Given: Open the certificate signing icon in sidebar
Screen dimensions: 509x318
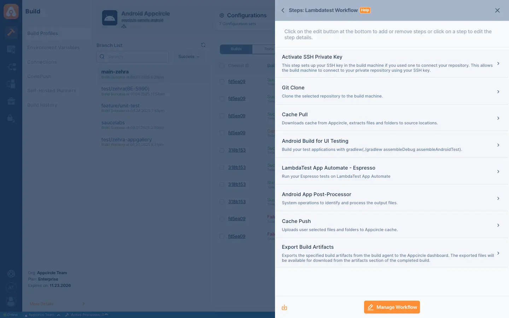Looking at the screenshot, I should [11, 49].
